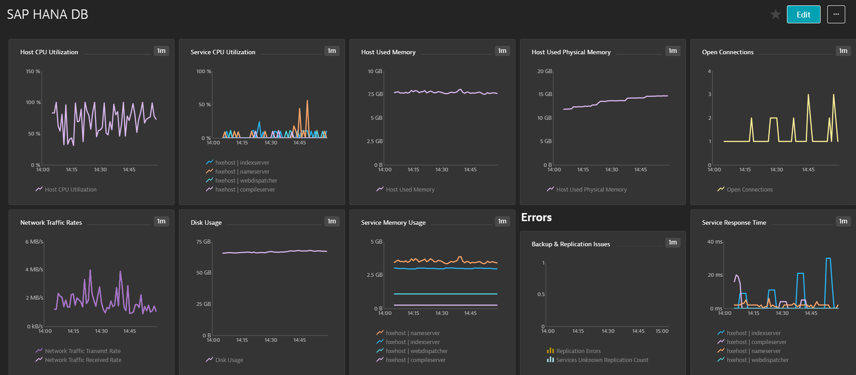Click 1m badge on Service CPU Utilization

point(332,51)
